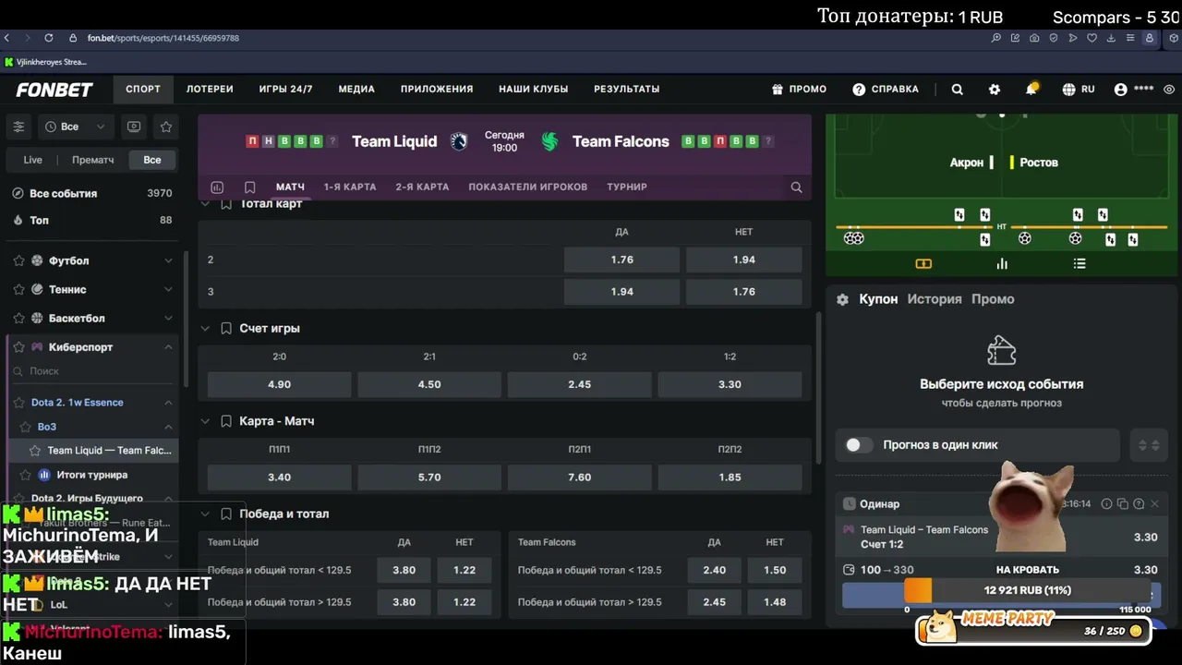Image resolution: width=1182 pixels, height=665 pixels.
Task: Bookmark the Счет игры market
Action: (226, 329)
